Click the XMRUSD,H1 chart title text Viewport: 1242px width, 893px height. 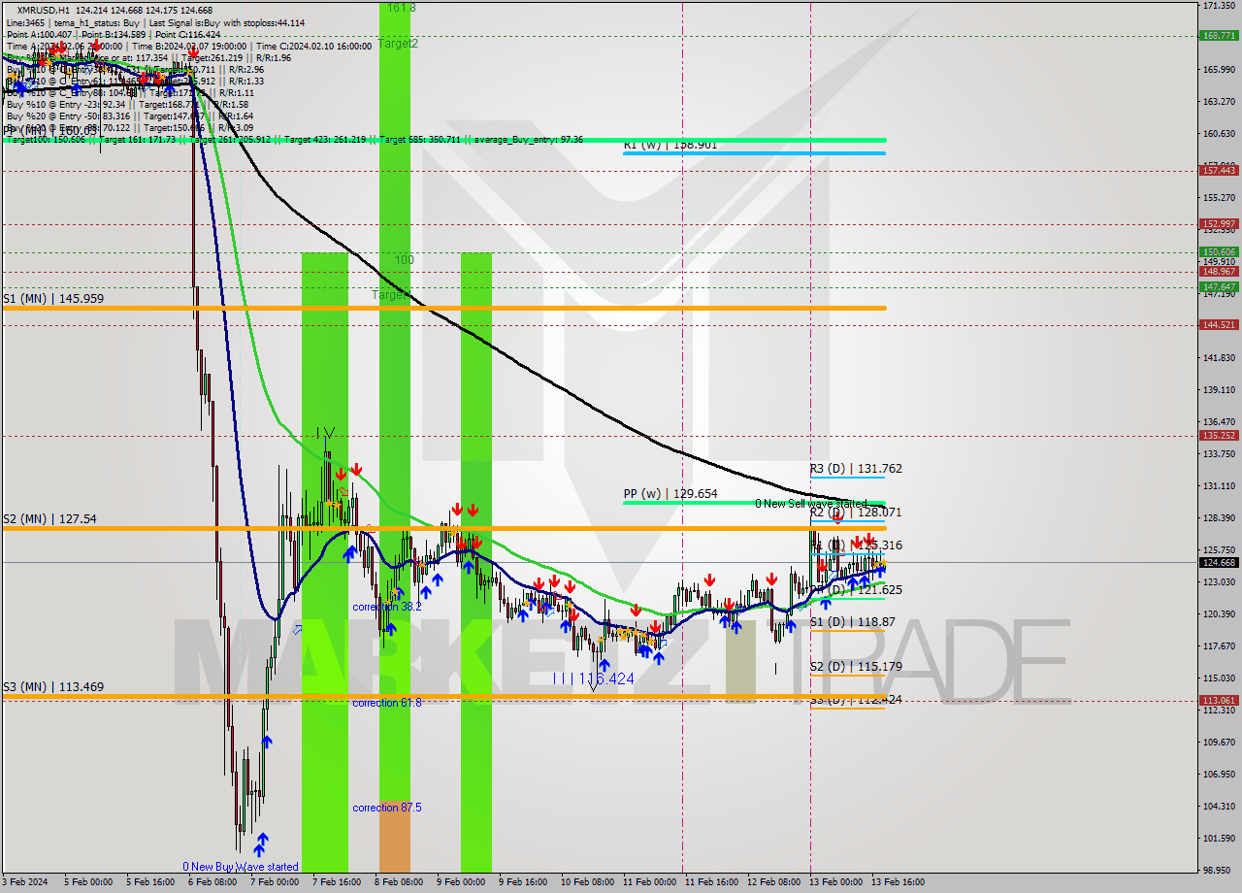[x=45, y=10]
